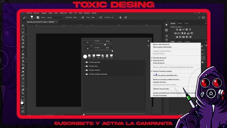Select the Rectangular Marquee tool
Screen dimensions: 227x128
click(x=23, y=29)
